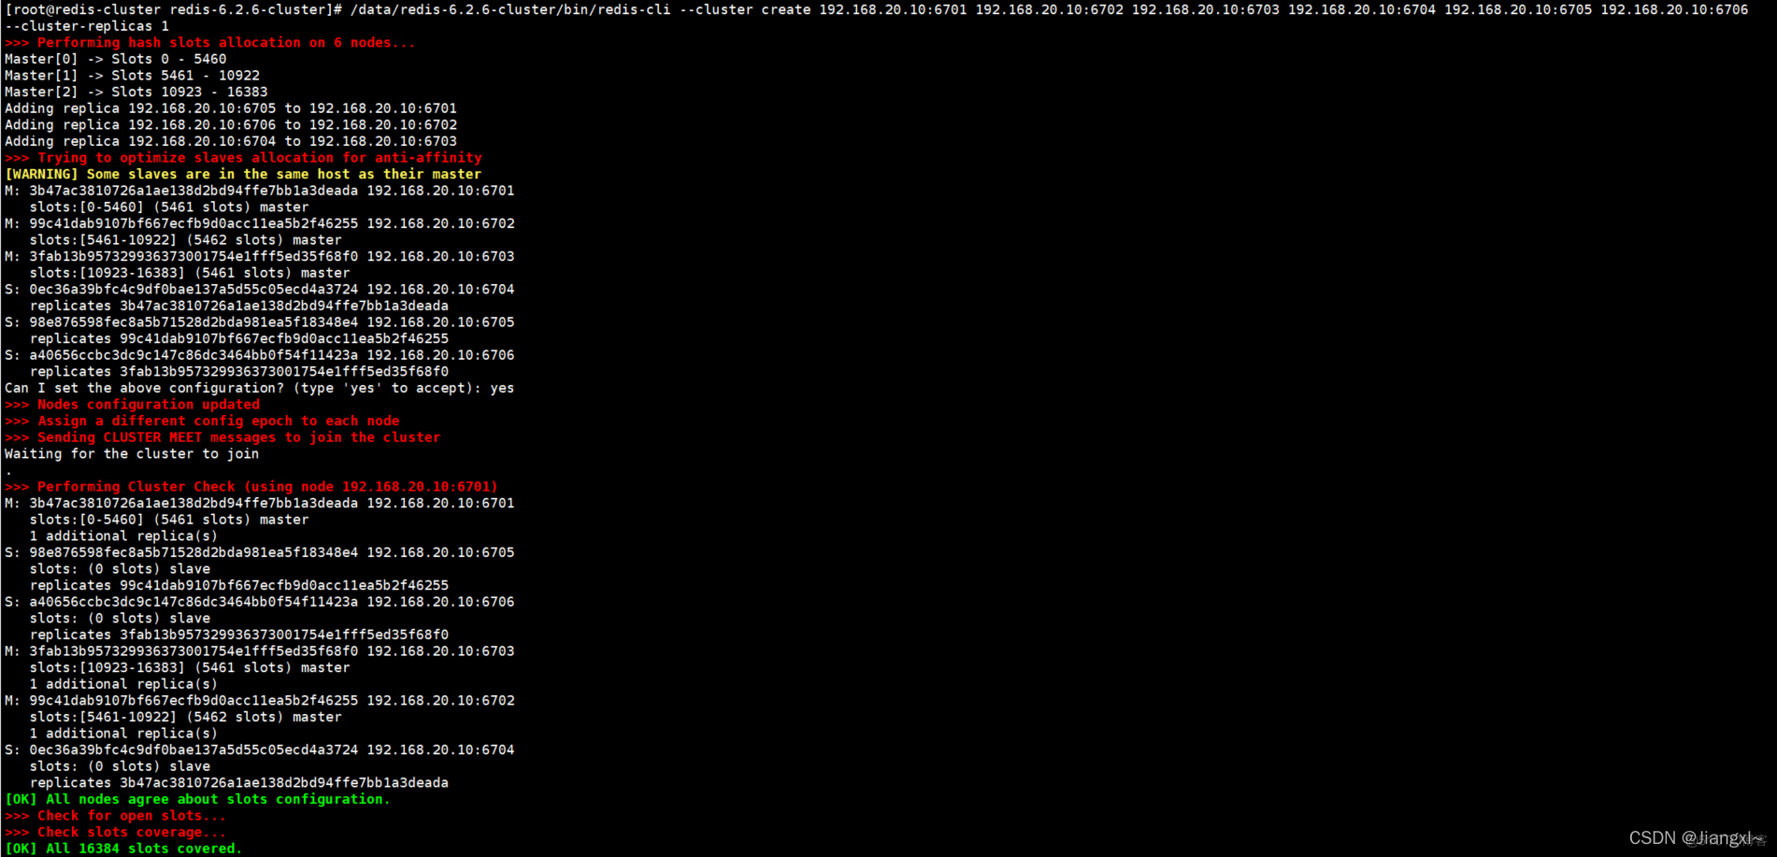The width and height of the screenshot is (1777, 857).
Task: Click the redis-cli binary path in the command
Action: click(x=510, y=9)
